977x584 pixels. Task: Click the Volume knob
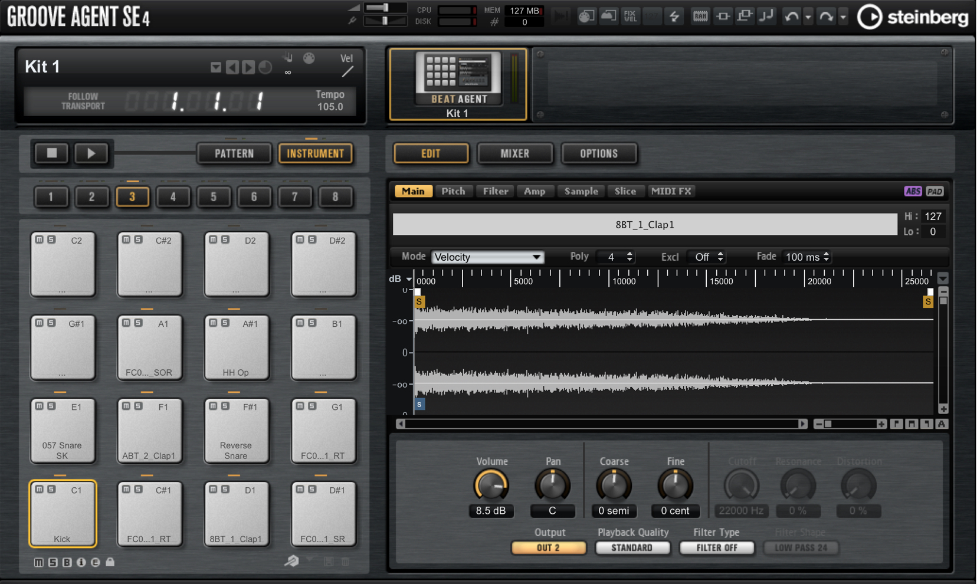pyautogui.click(x=491, y=485)
